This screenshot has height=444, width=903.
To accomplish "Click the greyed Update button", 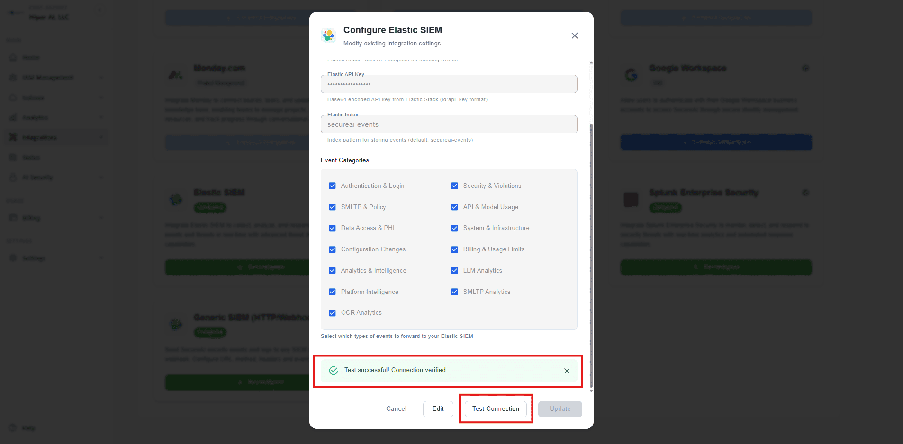I will tap(560, 409).
